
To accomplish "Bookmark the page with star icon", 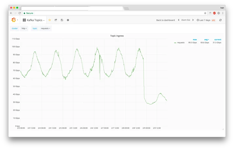I will (205, 13).
